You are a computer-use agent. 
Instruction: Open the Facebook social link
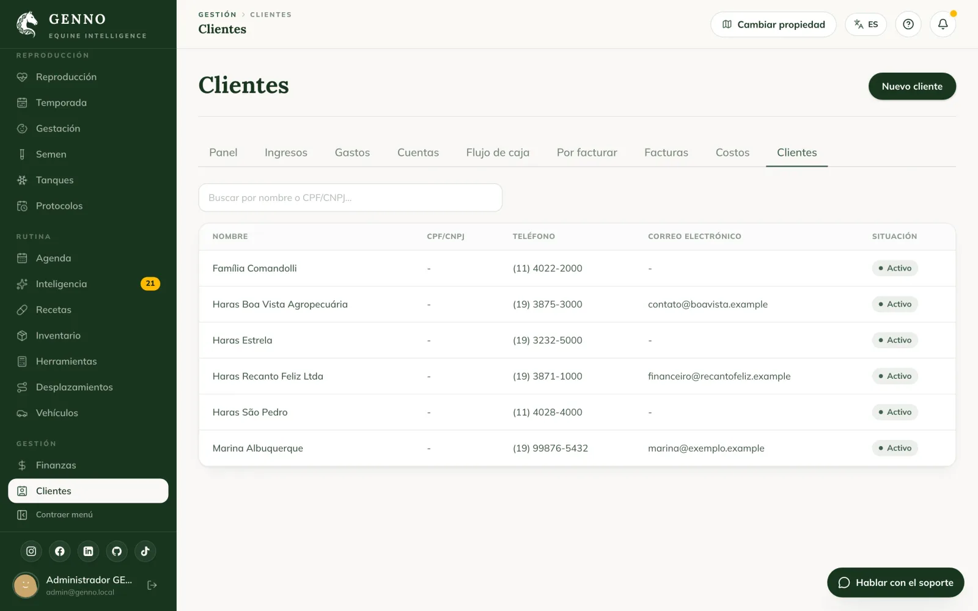point(60,551)
